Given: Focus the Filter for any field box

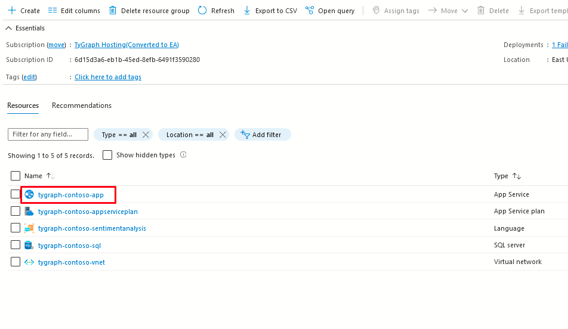Looking at the screenshot, I should 48,134.
